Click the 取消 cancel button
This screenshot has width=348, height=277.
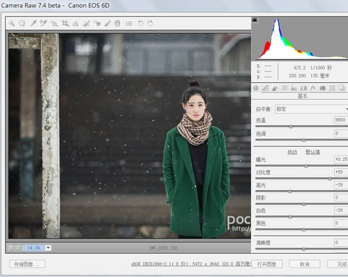(305, 264)
